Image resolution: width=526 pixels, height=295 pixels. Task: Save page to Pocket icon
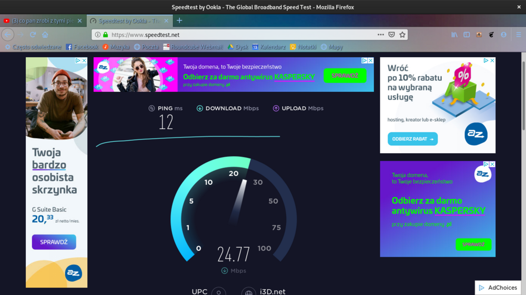coord(391,35)
